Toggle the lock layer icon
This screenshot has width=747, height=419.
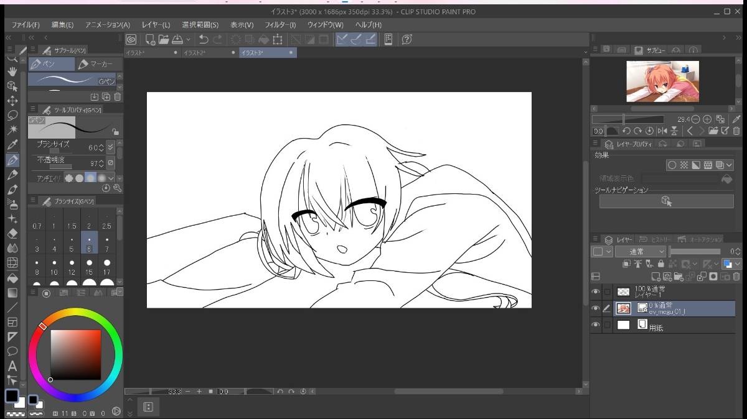pos(660,264)
